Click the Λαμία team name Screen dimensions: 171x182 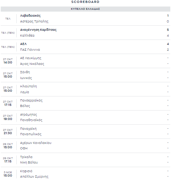(x=25, y=92)
